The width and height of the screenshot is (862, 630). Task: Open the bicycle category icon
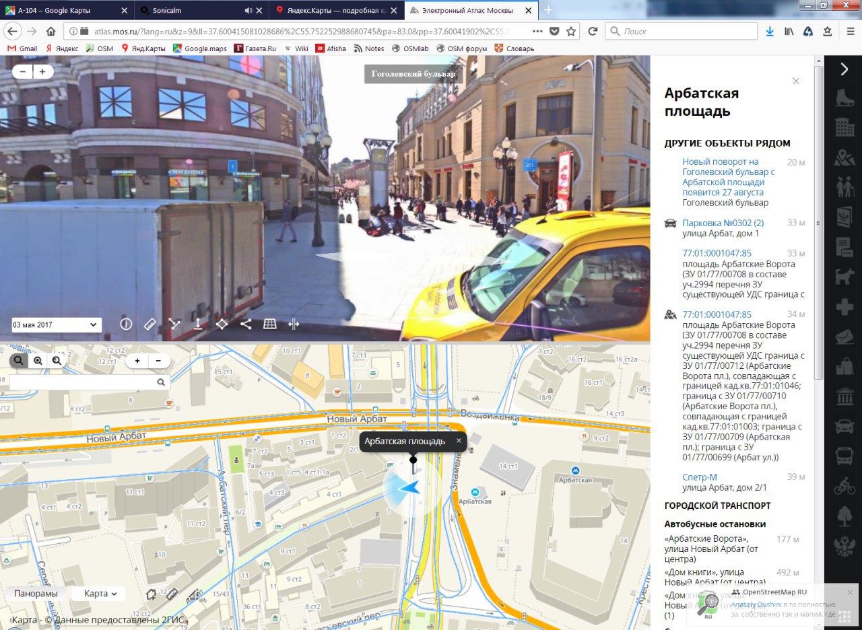[x=844, y=486]
